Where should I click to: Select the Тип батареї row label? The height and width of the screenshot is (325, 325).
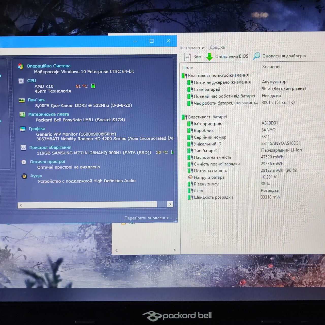point(205,151)
